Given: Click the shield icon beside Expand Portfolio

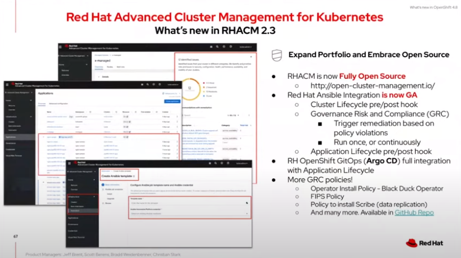Looking at the screenshot, I should tap(276, 55).
